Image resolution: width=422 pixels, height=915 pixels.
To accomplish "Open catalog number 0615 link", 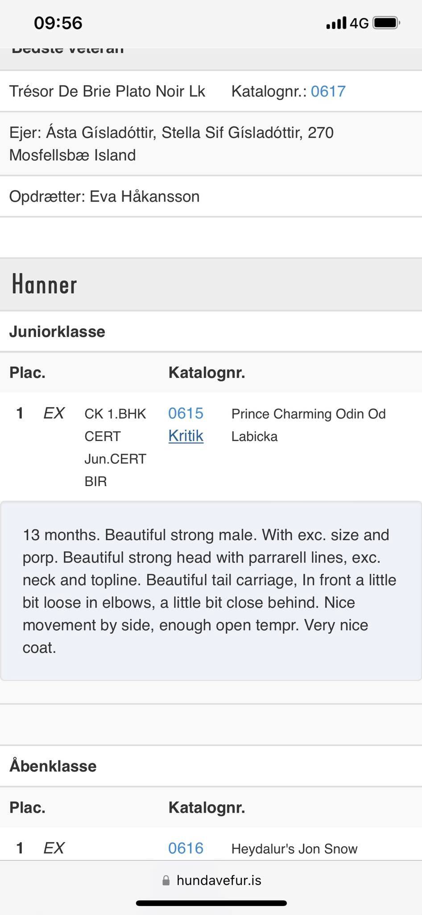I will pyautogui.click(x=186, y=413).
